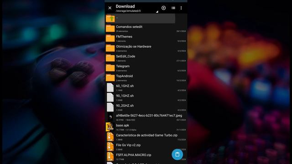Viewport: 292px width, 164px height.
Task: Click thumbnail of the jpeg file
Action: click(x=110, y=117)
